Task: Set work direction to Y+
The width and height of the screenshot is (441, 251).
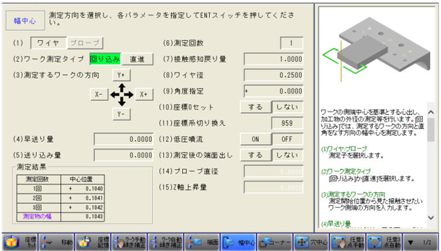Action: pyautogui.click(x=121, y=75)
